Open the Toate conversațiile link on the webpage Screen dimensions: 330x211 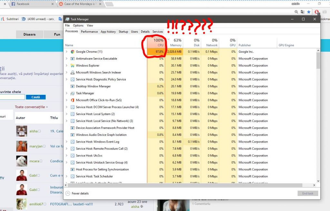pos(31,107)
